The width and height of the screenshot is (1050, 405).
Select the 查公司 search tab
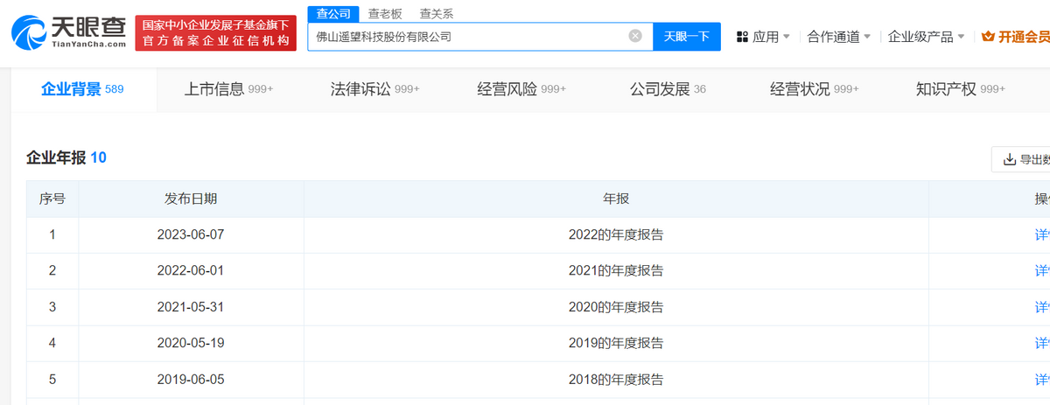[x=334, y=13]
